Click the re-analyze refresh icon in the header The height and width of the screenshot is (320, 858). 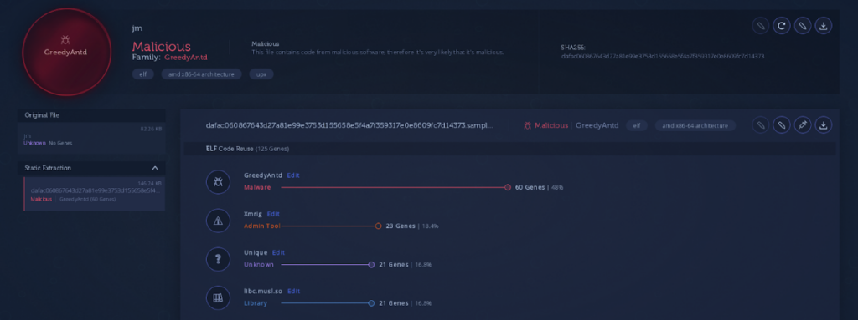pos(781,25)
